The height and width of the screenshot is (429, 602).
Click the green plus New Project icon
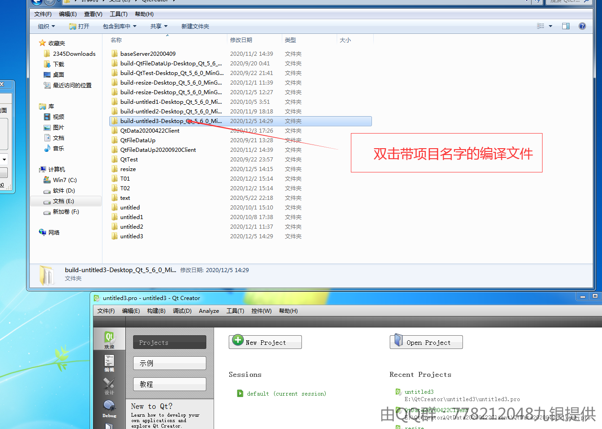[238, 340]
